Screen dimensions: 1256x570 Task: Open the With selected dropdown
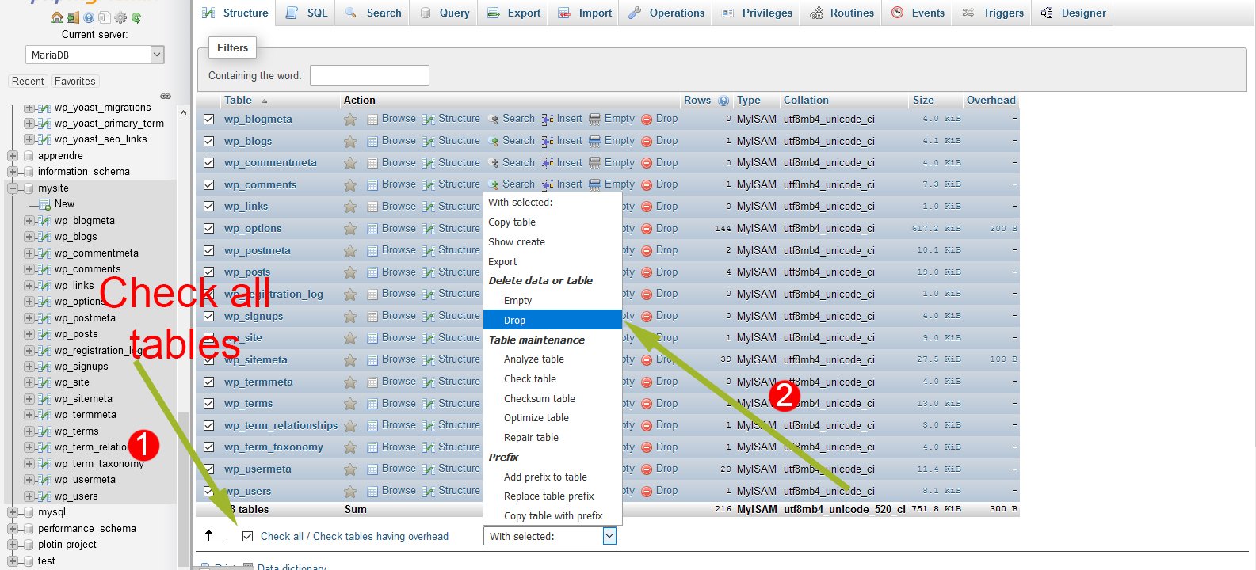coord(549,536)
